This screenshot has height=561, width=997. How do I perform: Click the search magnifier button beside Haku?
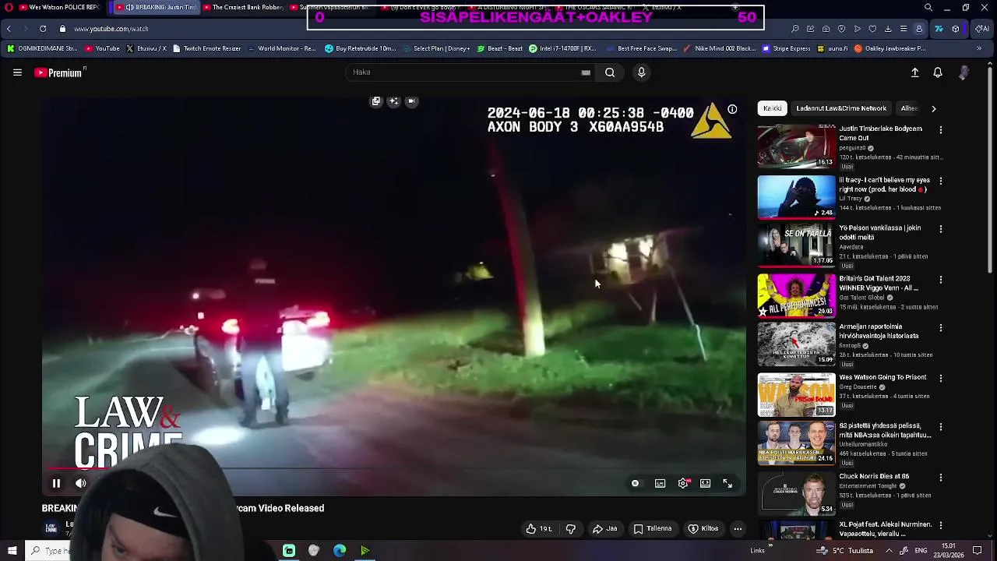pyautogui.click(x=610, y=72)
